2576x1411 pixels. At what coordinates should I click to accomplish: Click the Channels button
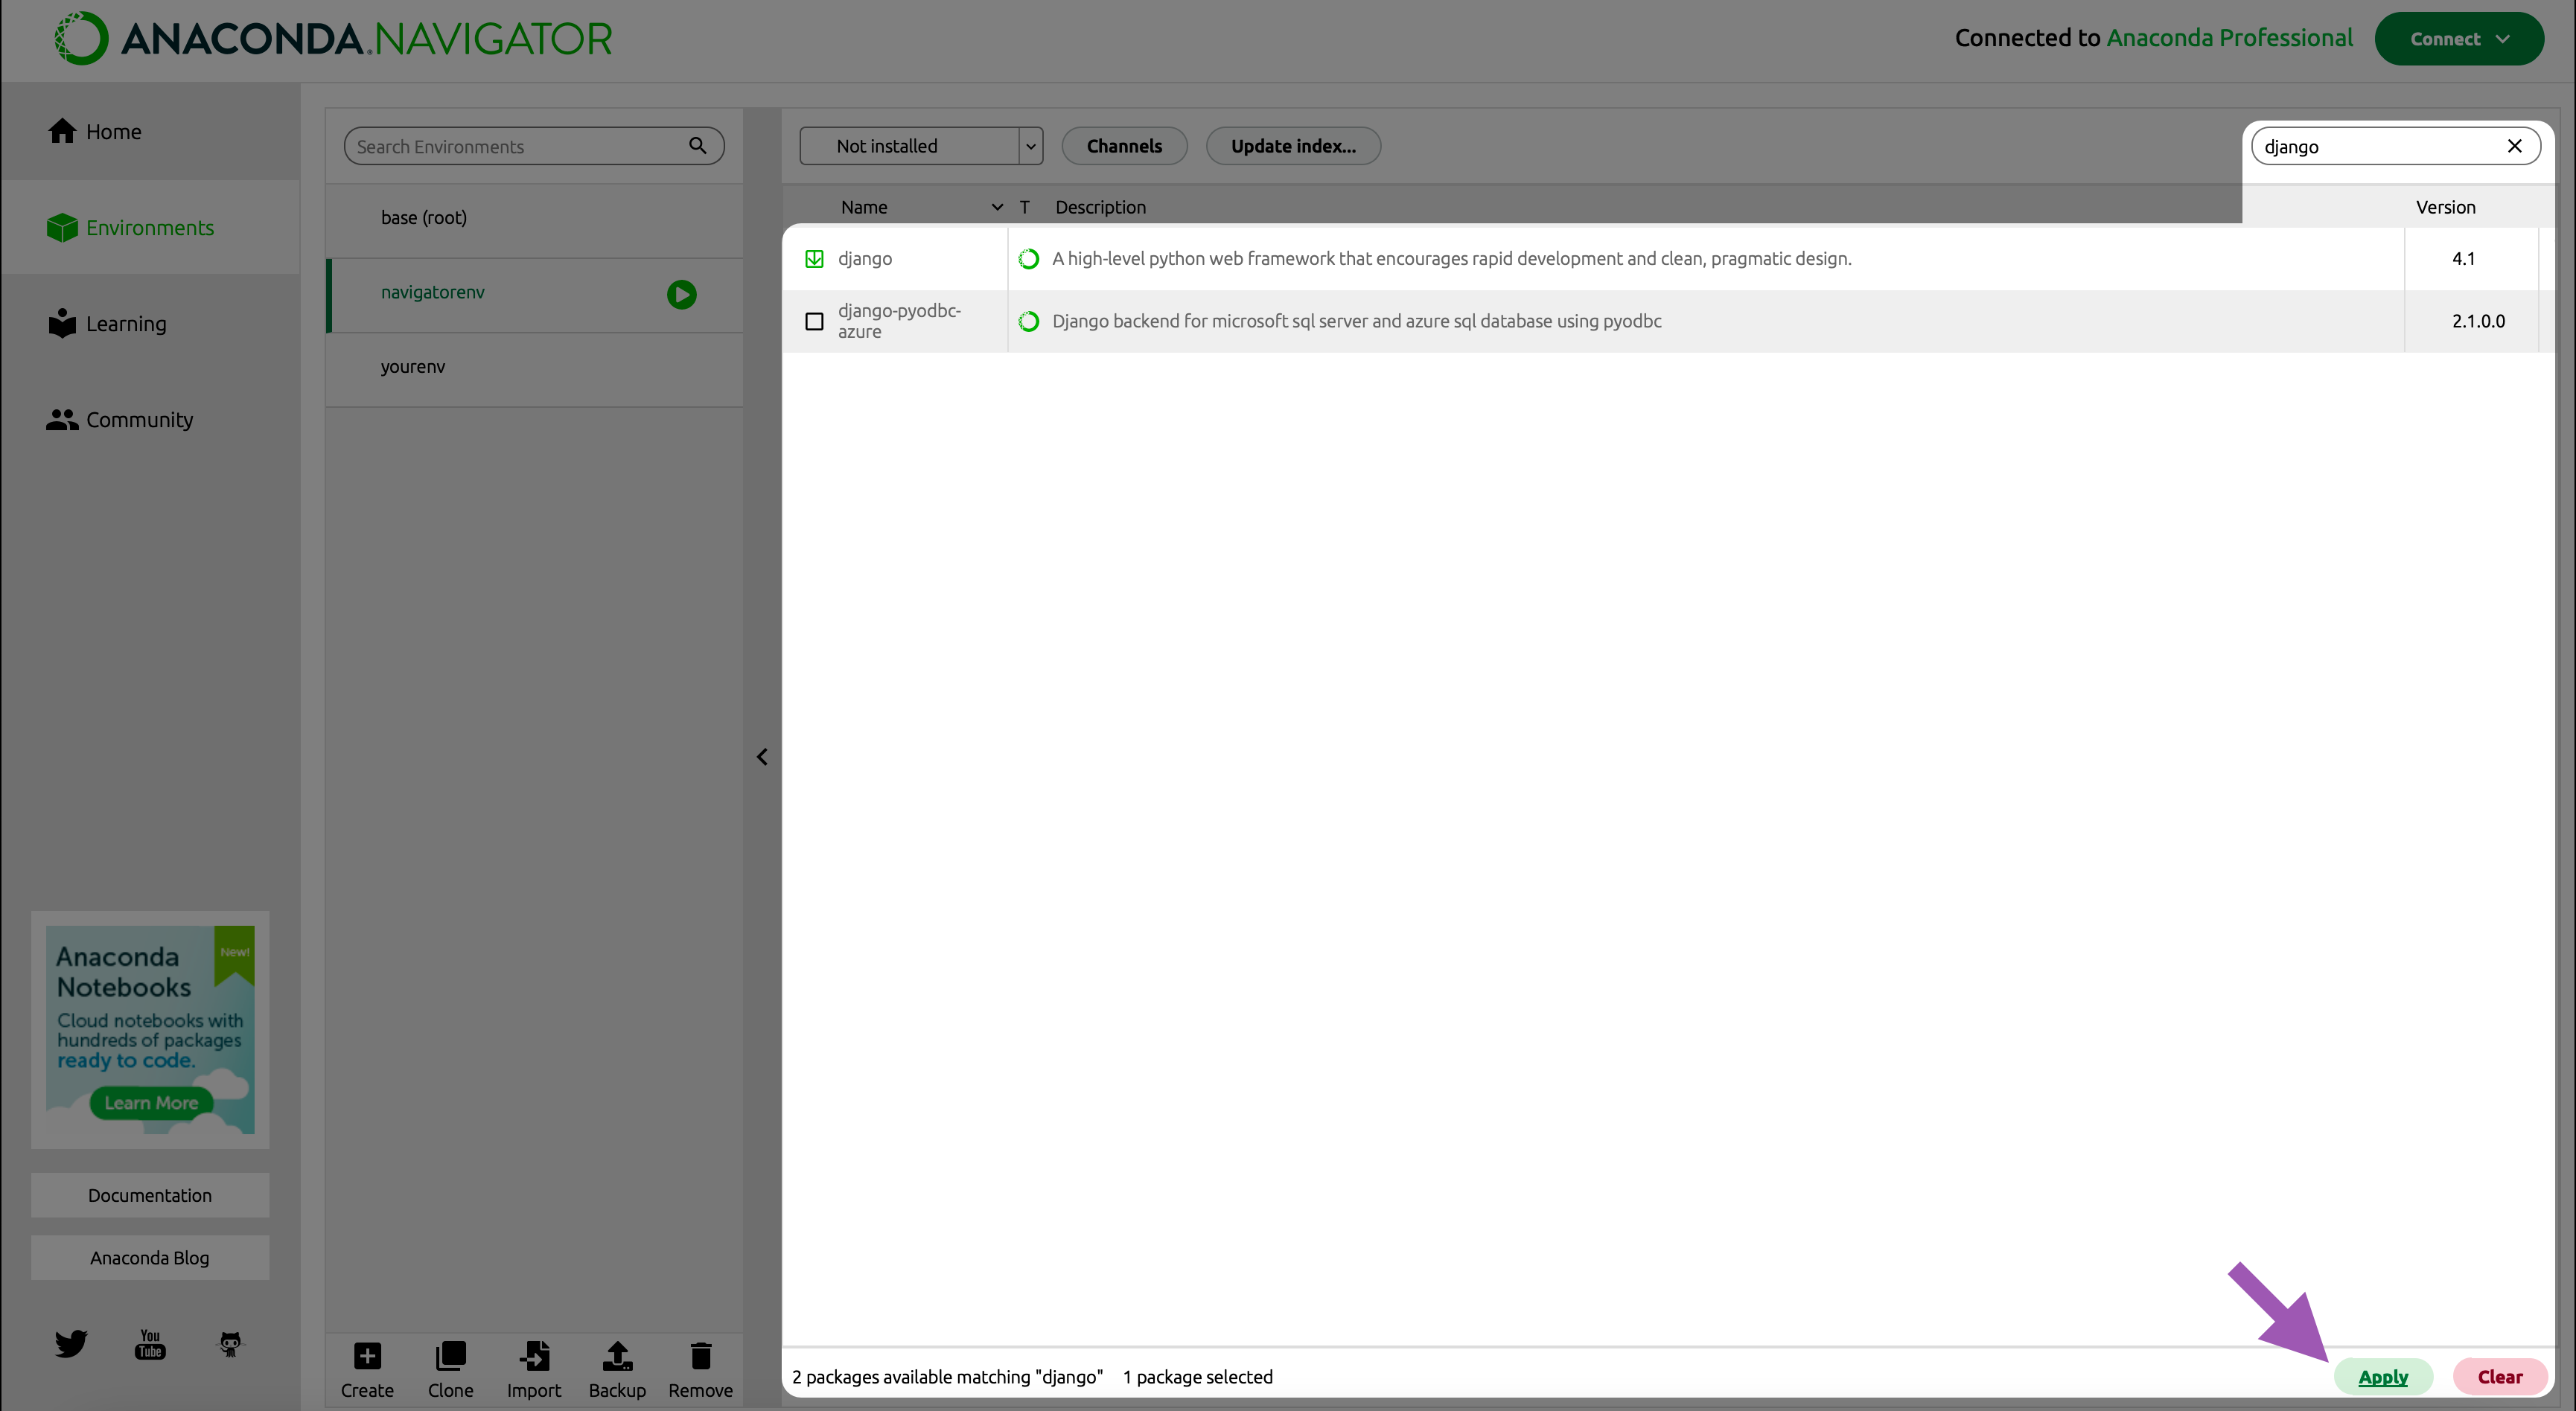tap(1124, 146)
